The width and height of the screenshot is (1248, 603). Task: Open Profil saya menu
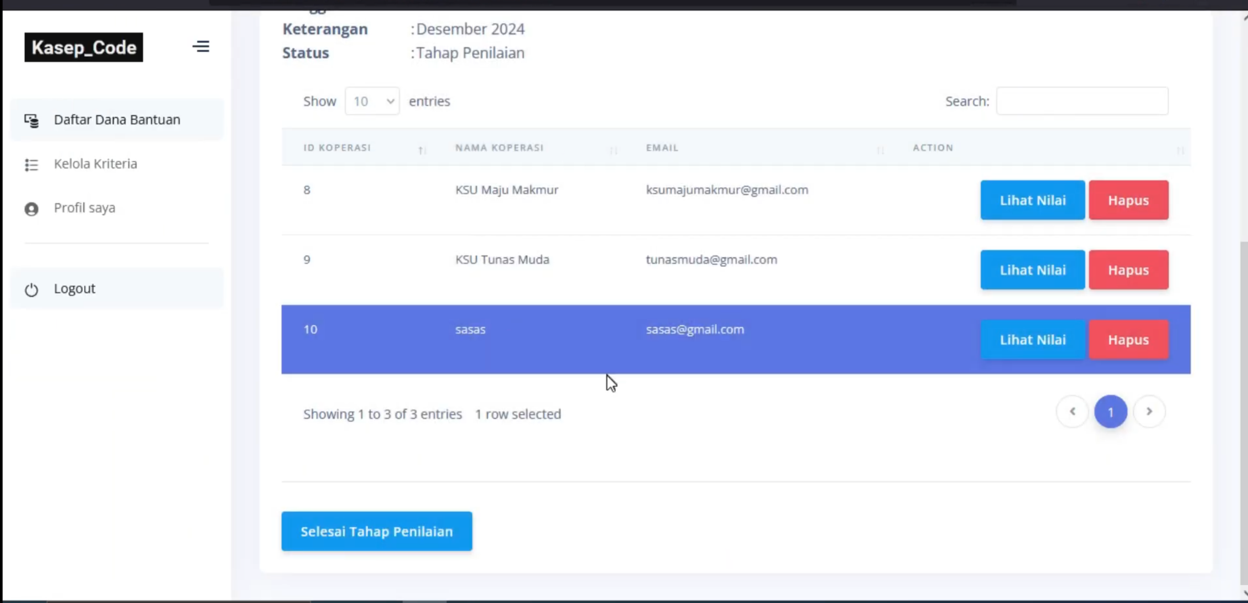(x=117, y=208)
